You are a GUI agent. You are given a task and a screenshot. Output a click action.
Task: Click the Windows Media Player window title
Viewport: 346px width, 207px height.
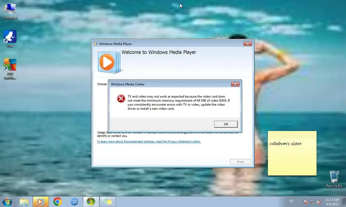click(x=115, y=44)
